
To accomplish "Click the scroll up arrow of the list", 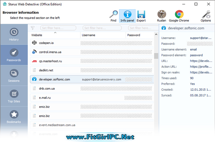I will point(156,34).
